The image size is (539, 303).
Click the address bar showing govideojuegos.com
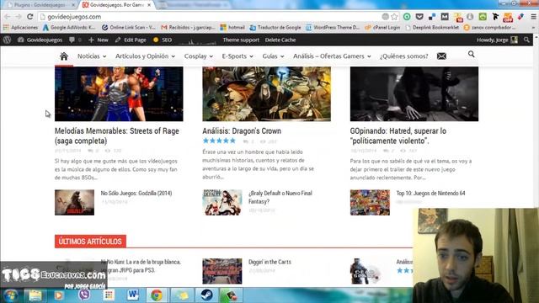(x=210, y=17)
